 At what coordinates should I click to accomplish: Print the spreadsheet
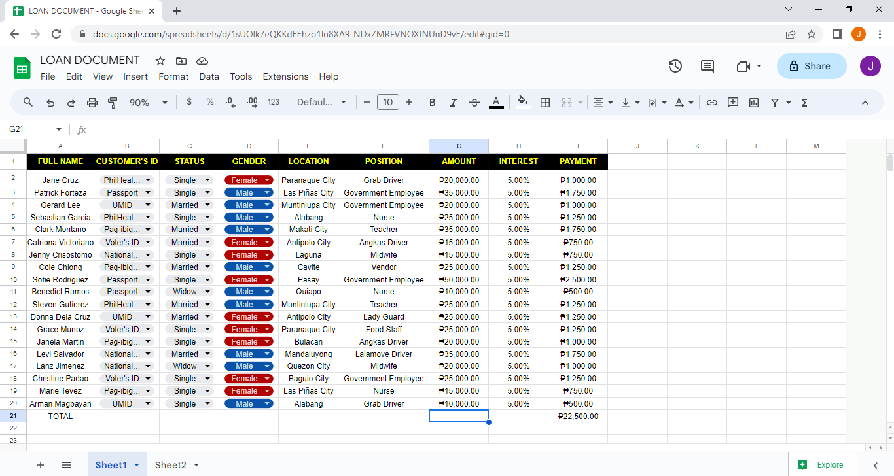coord(92,103)
